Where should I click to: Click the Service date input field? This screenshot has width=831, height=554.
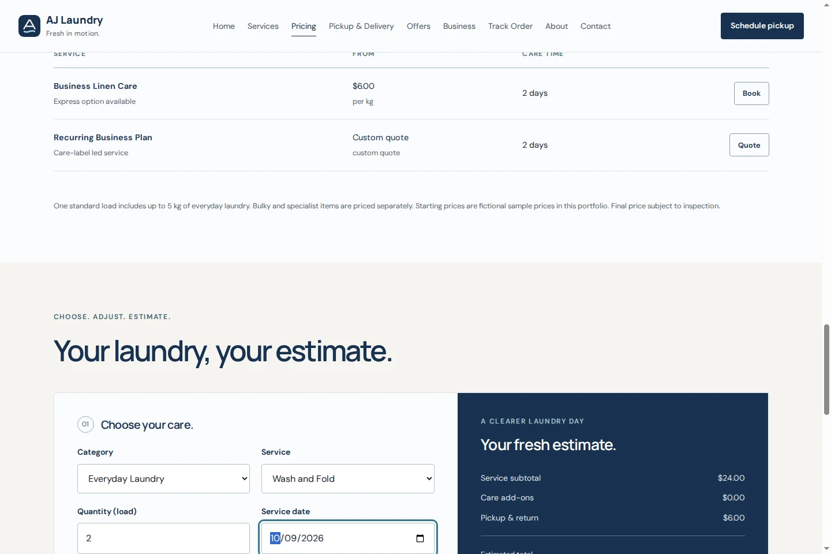pyautogui.click(x=348, y=538)
